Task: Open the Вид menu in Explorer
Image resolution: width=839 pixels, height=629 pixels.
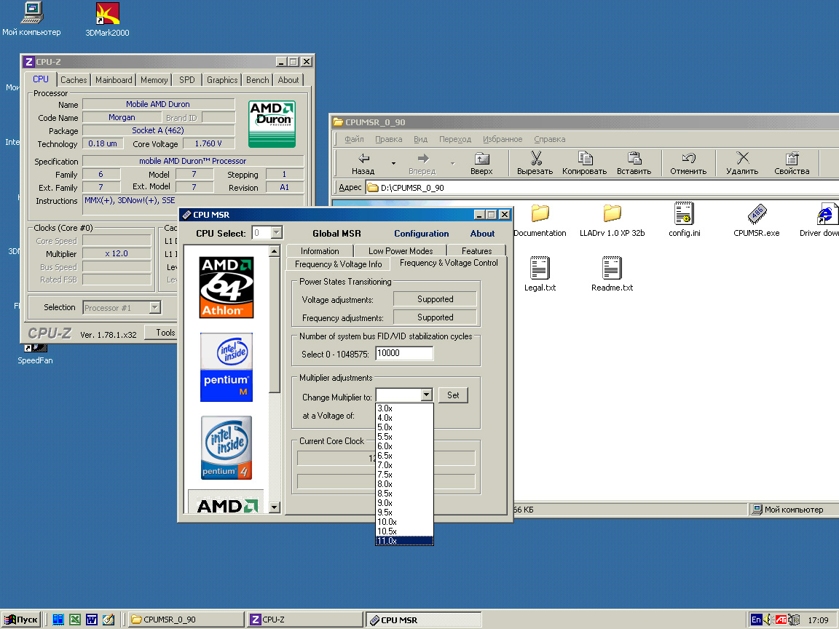Action: click(420, 139)
